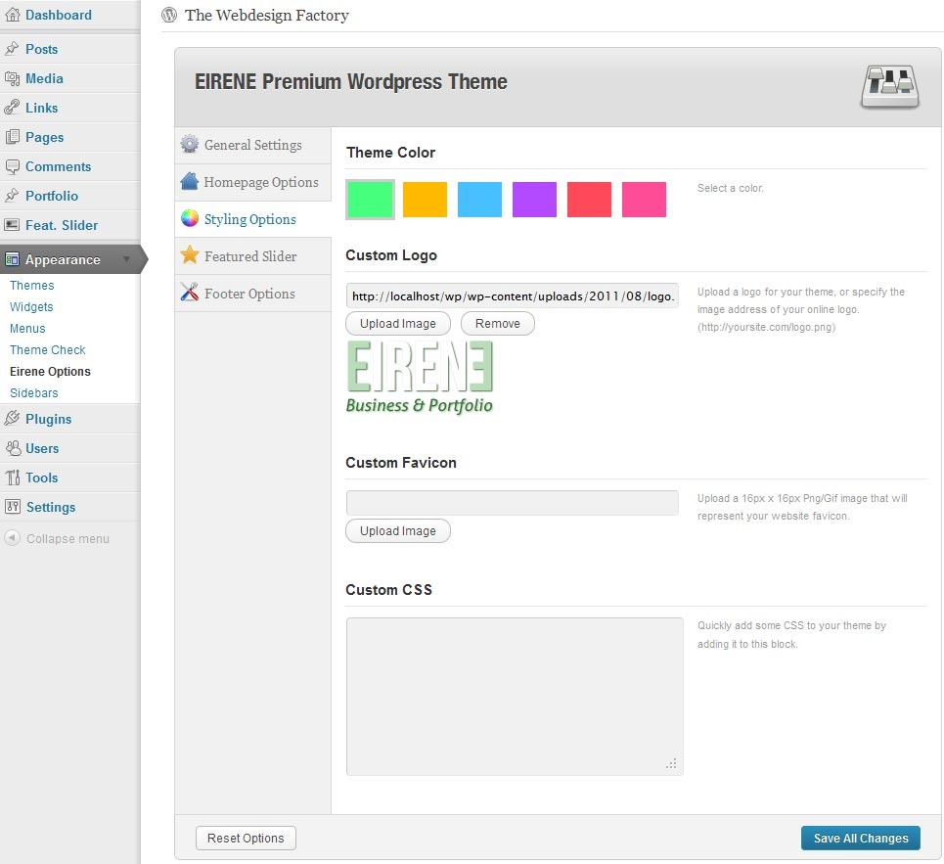The width and height of the screenshot is (944, 864).
Task: Collapse the admin sidebar menu
Action: point(58,538)
